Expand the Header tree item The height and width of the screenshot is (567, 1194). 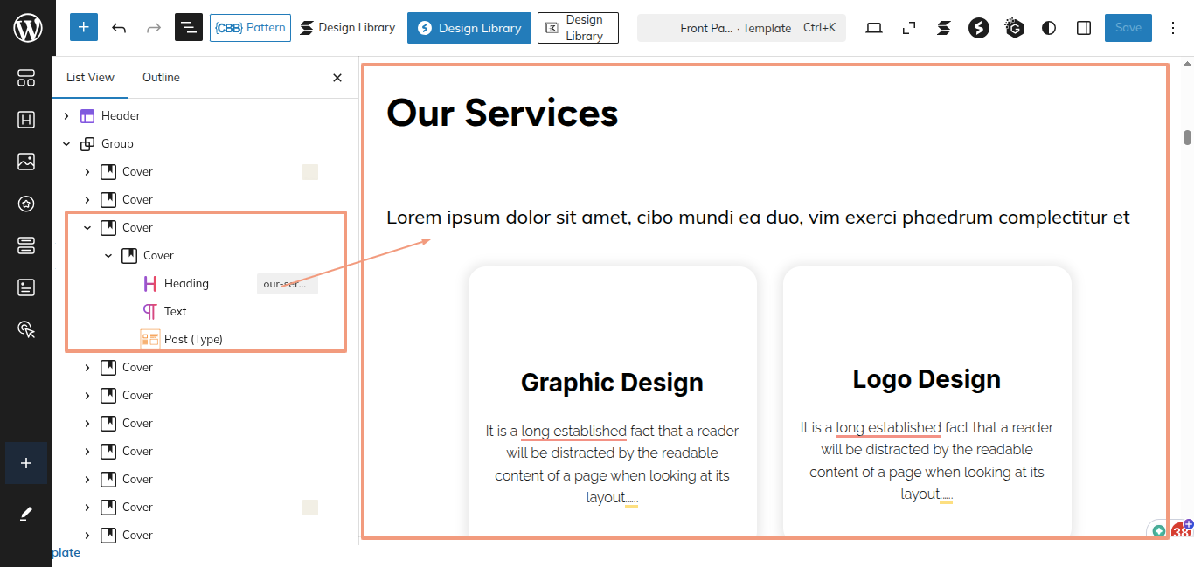[x=66, y=116]
